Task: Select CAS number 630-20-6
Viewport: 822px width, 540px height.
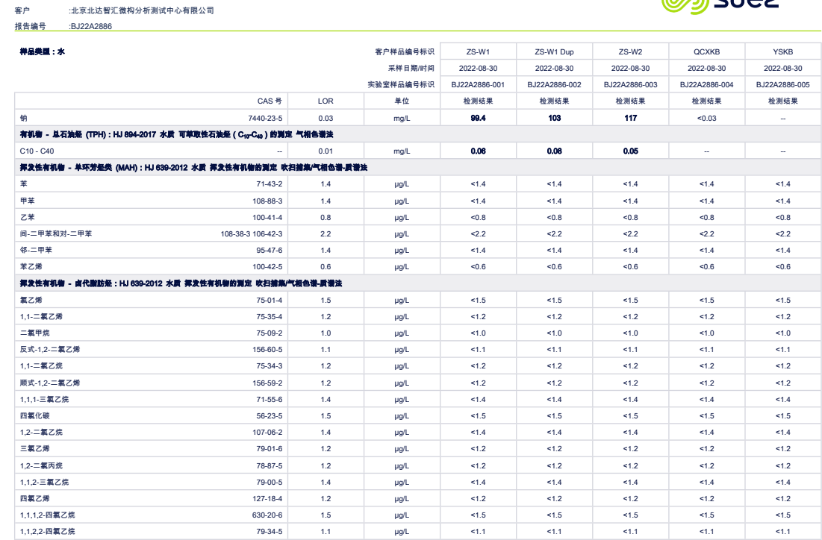Action: (267, 515)
